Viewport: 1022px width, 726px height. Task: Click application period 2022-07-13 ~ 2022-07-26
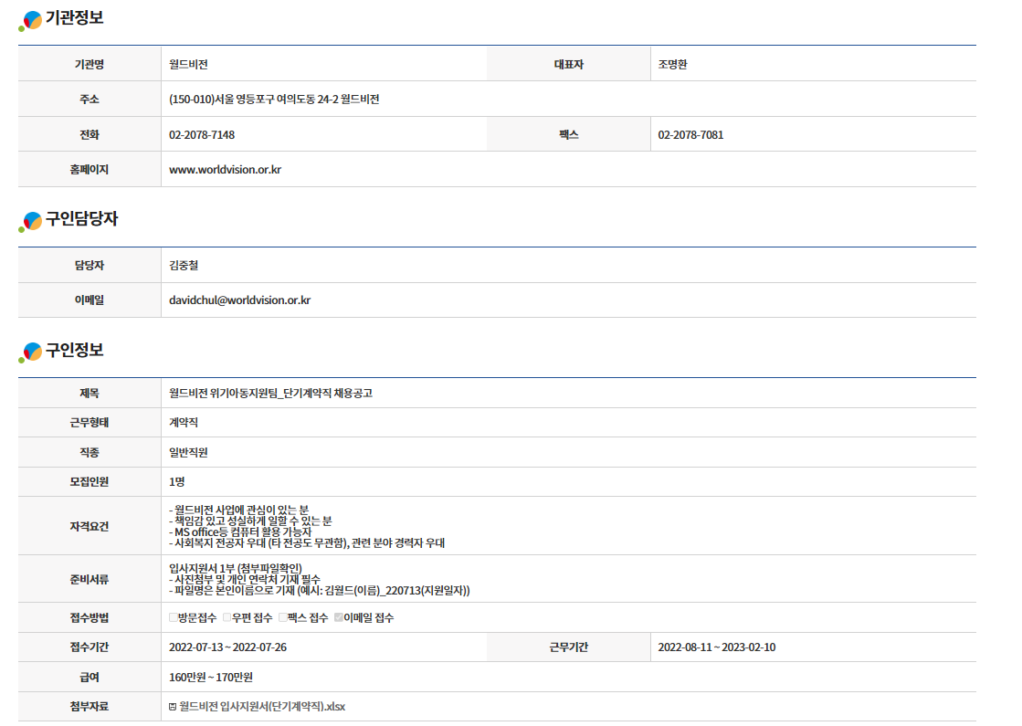[227, 647]
